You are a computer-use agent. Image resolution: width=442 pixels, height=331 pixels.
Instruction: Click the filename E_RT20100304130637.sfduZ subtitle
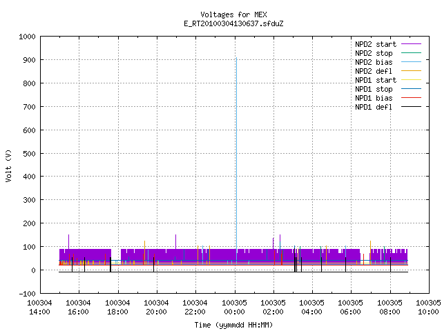(x=233, y=23)
